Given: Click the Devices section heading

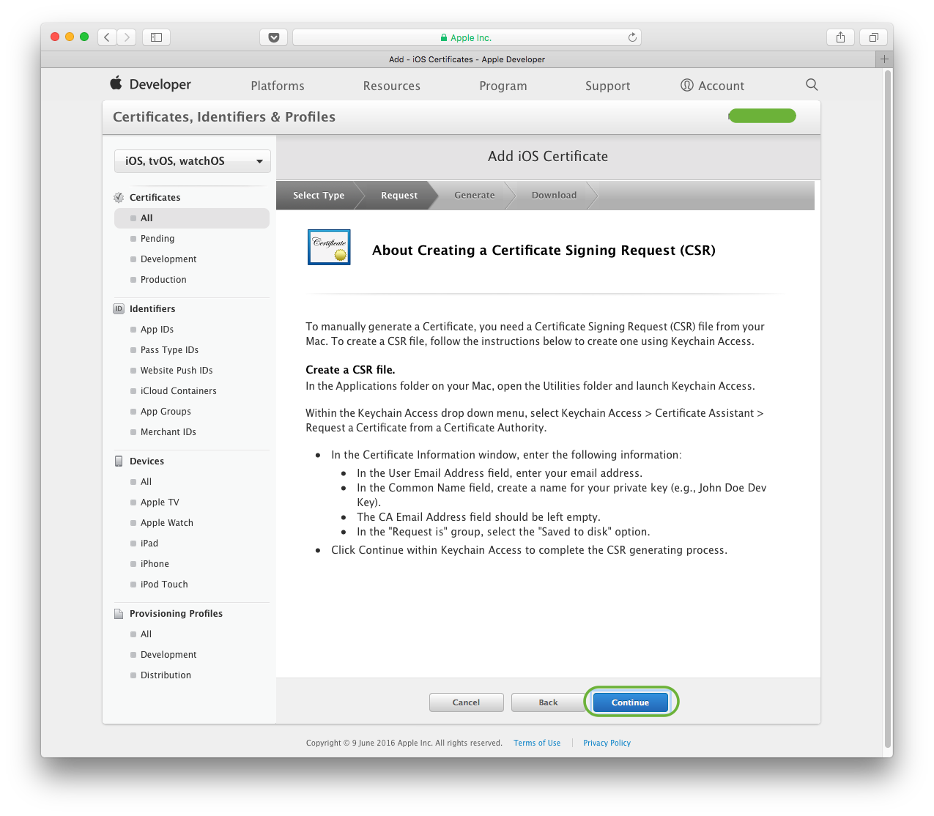Looking at the screenshot, I should point(147,461).
